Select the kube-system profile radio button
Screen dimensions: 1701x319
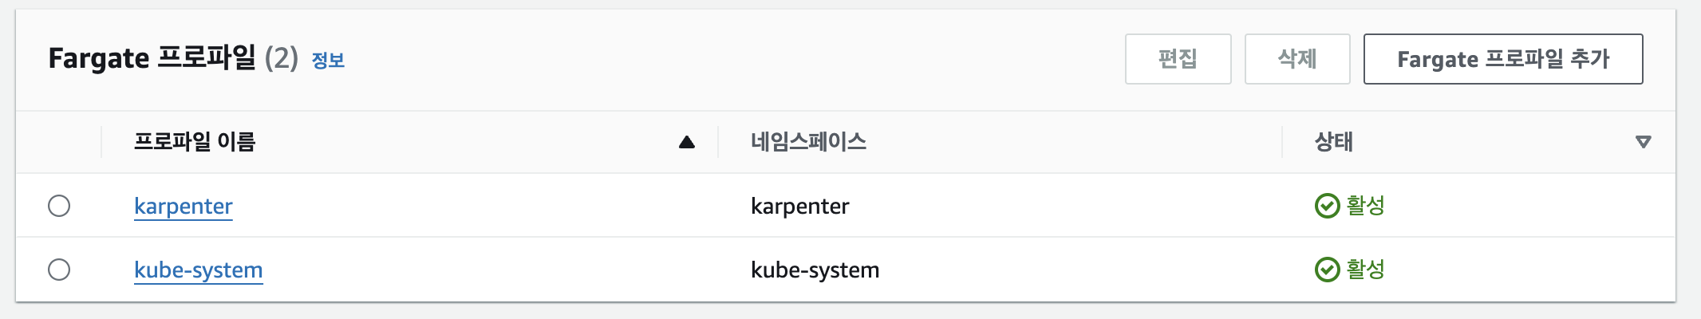(59, 270)
